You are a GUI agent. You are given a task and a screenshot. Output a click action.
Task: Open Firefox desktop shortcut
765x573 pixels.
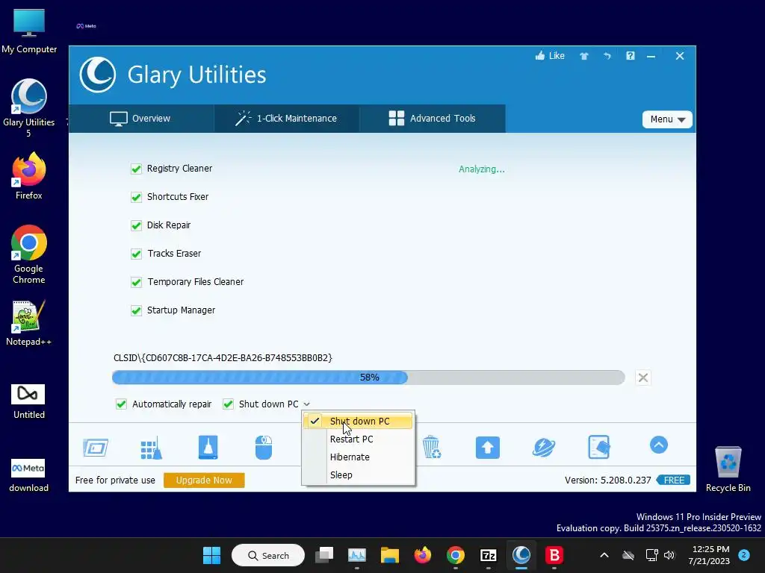click(29, 176)
